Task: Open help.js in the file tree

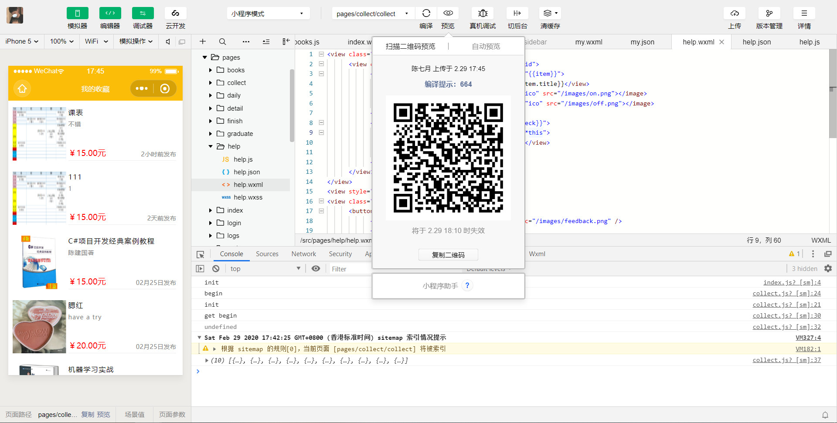Action: [243, 159]
